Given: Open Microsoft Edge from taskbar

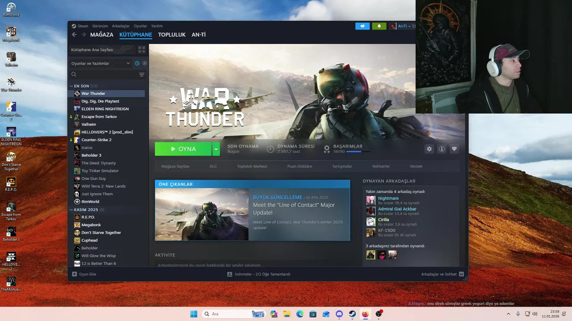Looking at the screenshot, I should (x=300, y=314).
